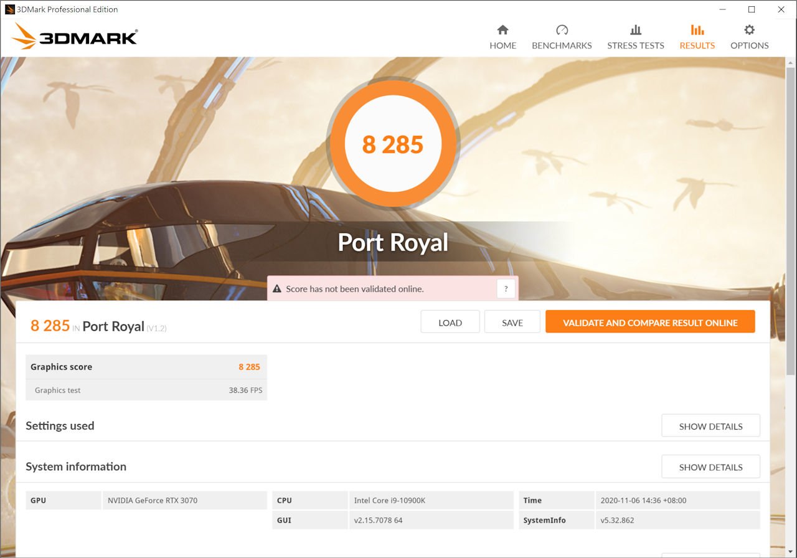797x558 pixels.
Task: Click the 'Settings used' heading
Action: [60, 426]
